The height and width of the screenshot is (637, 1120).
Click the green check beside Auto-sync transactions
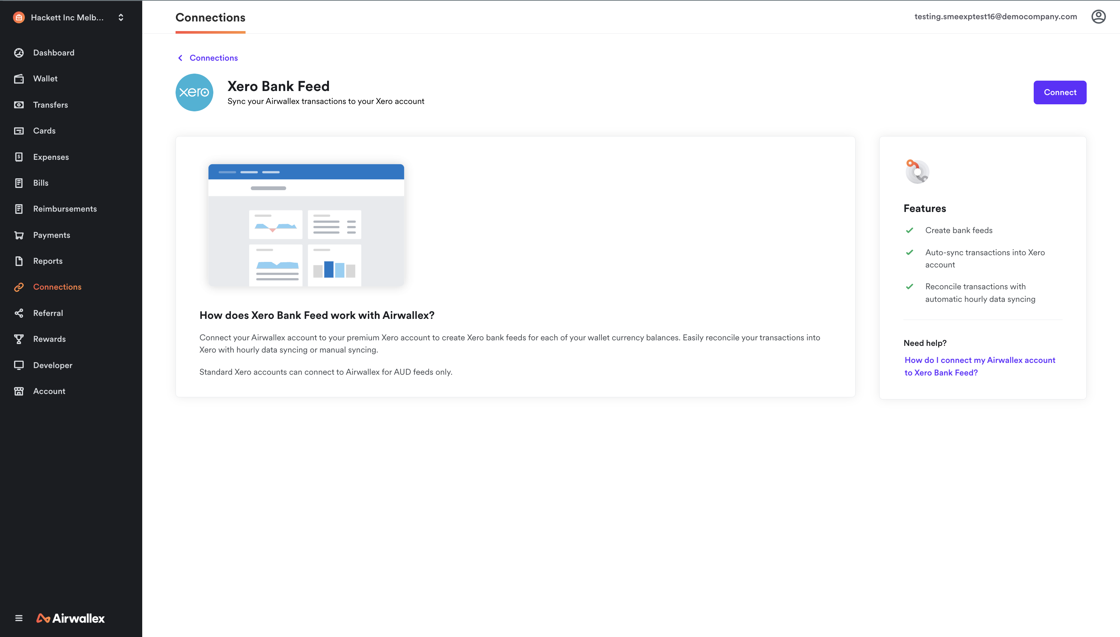909,252
